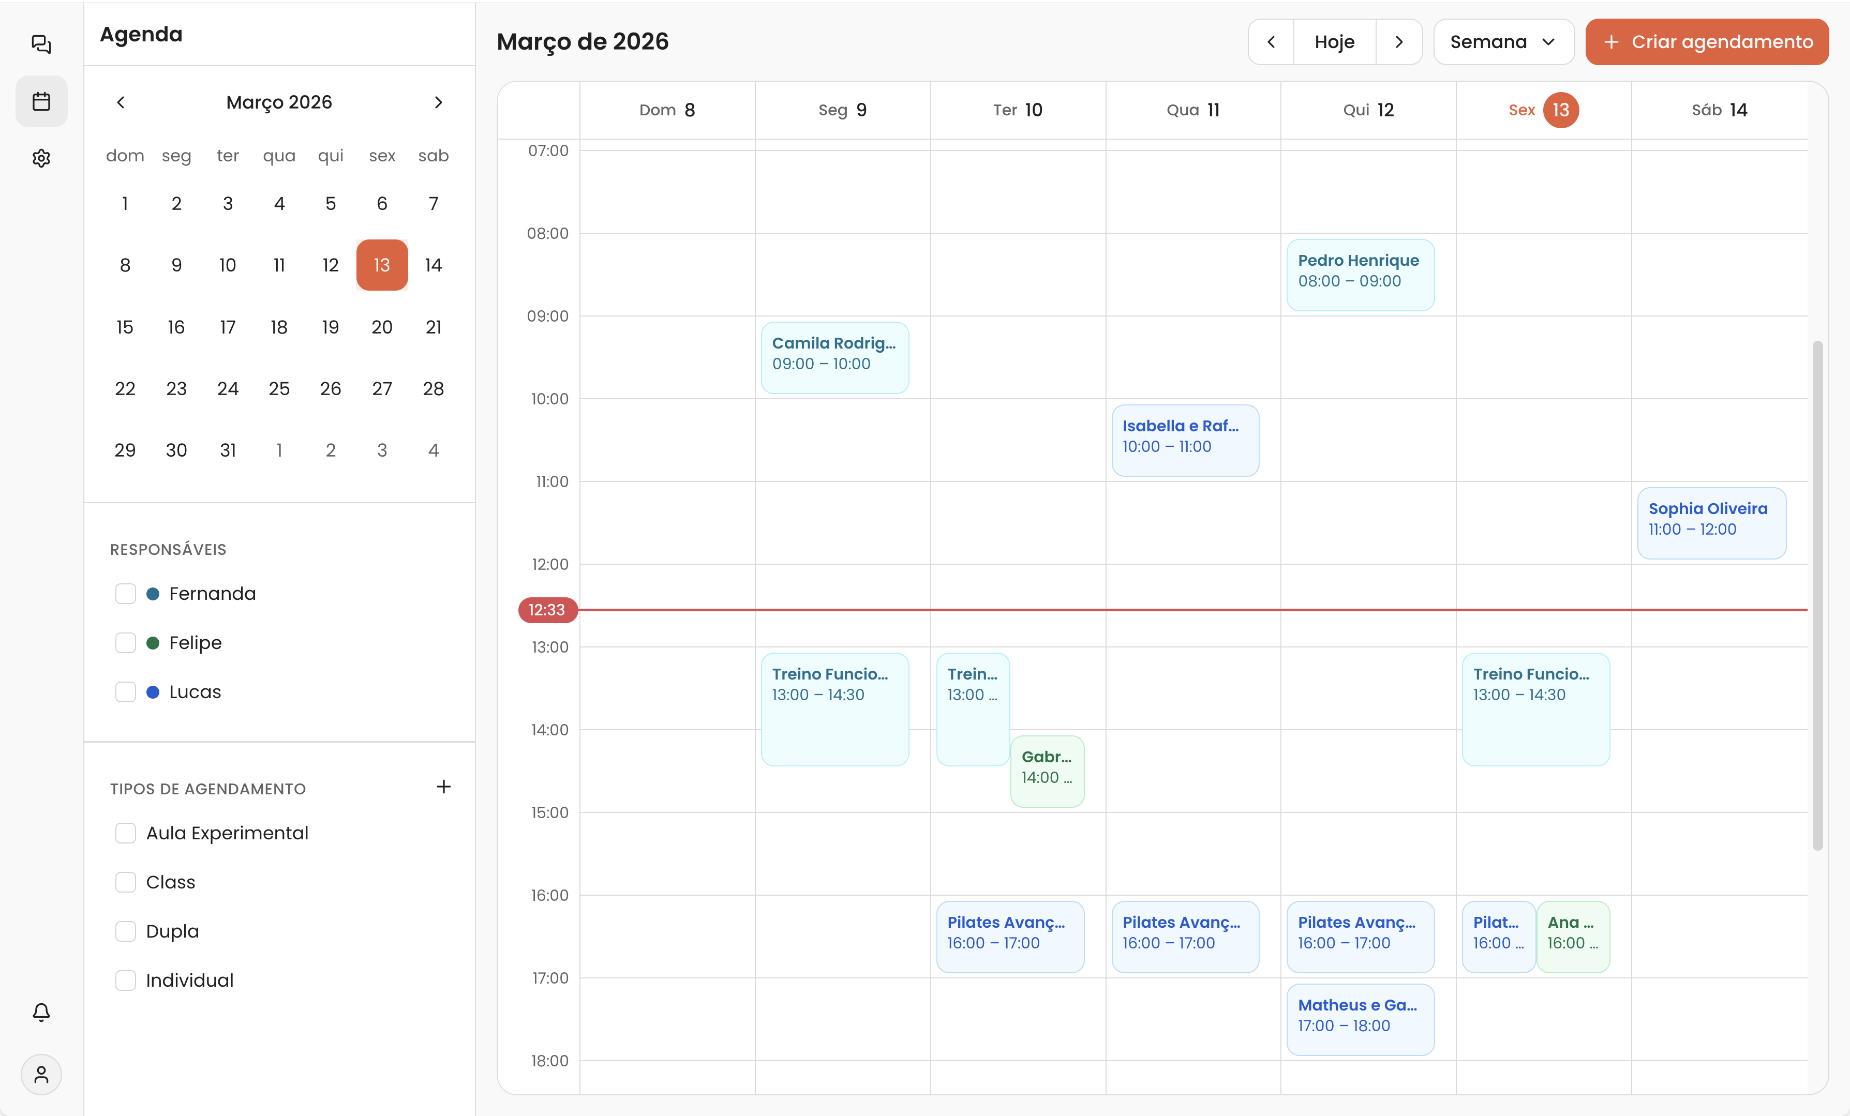Click the blue Lucas color dot
Viewport: 1850px width, 1116px height.
click(153, 692)
